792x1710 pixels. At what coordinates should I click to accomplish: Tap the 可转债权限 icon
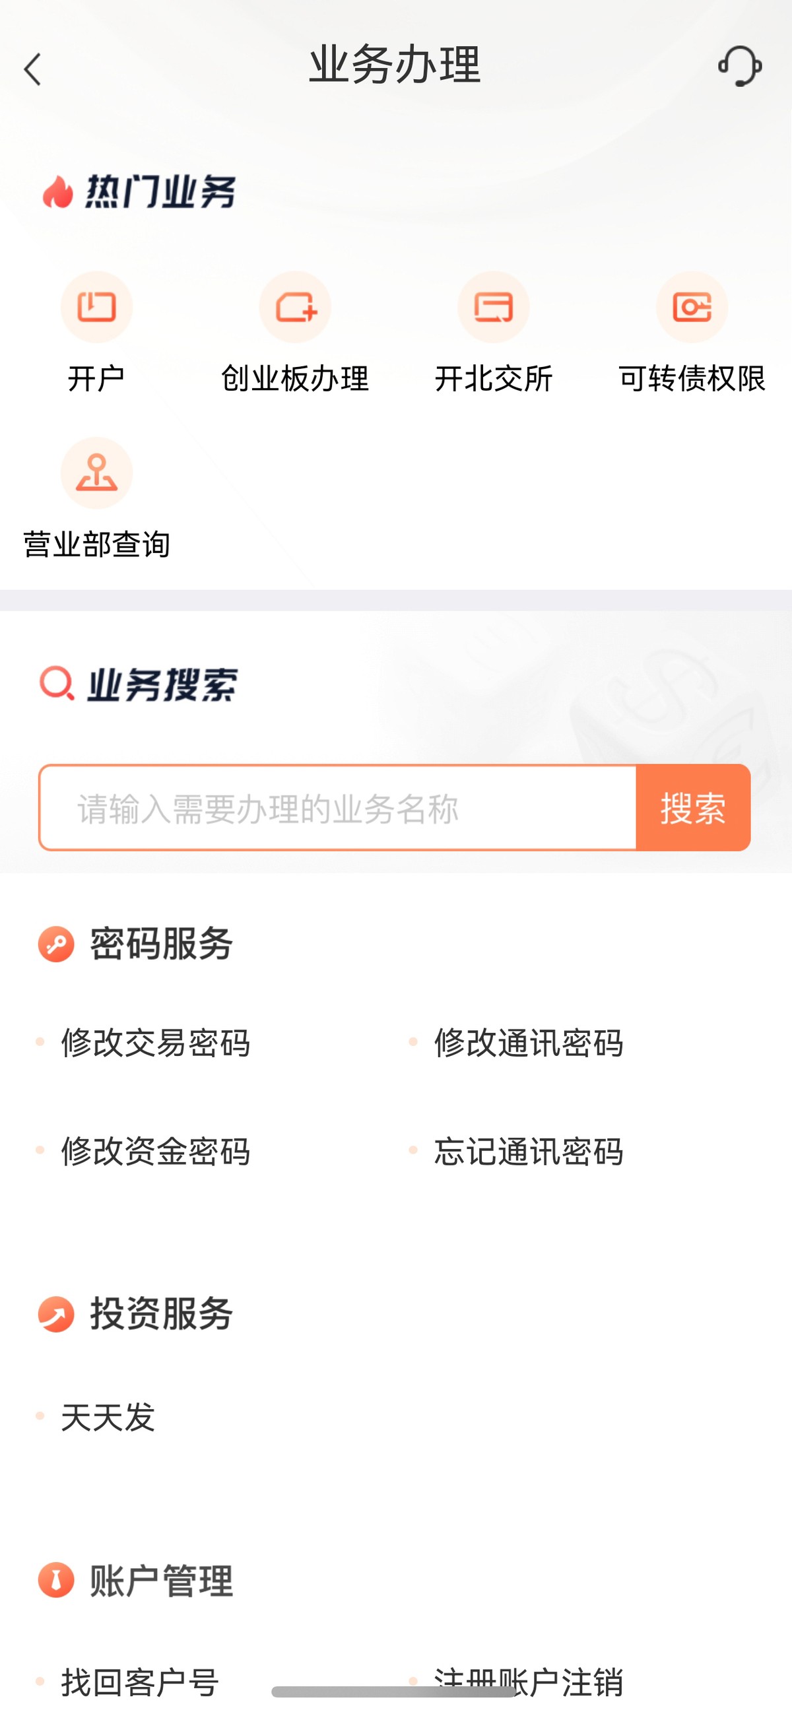pos(692,308)
